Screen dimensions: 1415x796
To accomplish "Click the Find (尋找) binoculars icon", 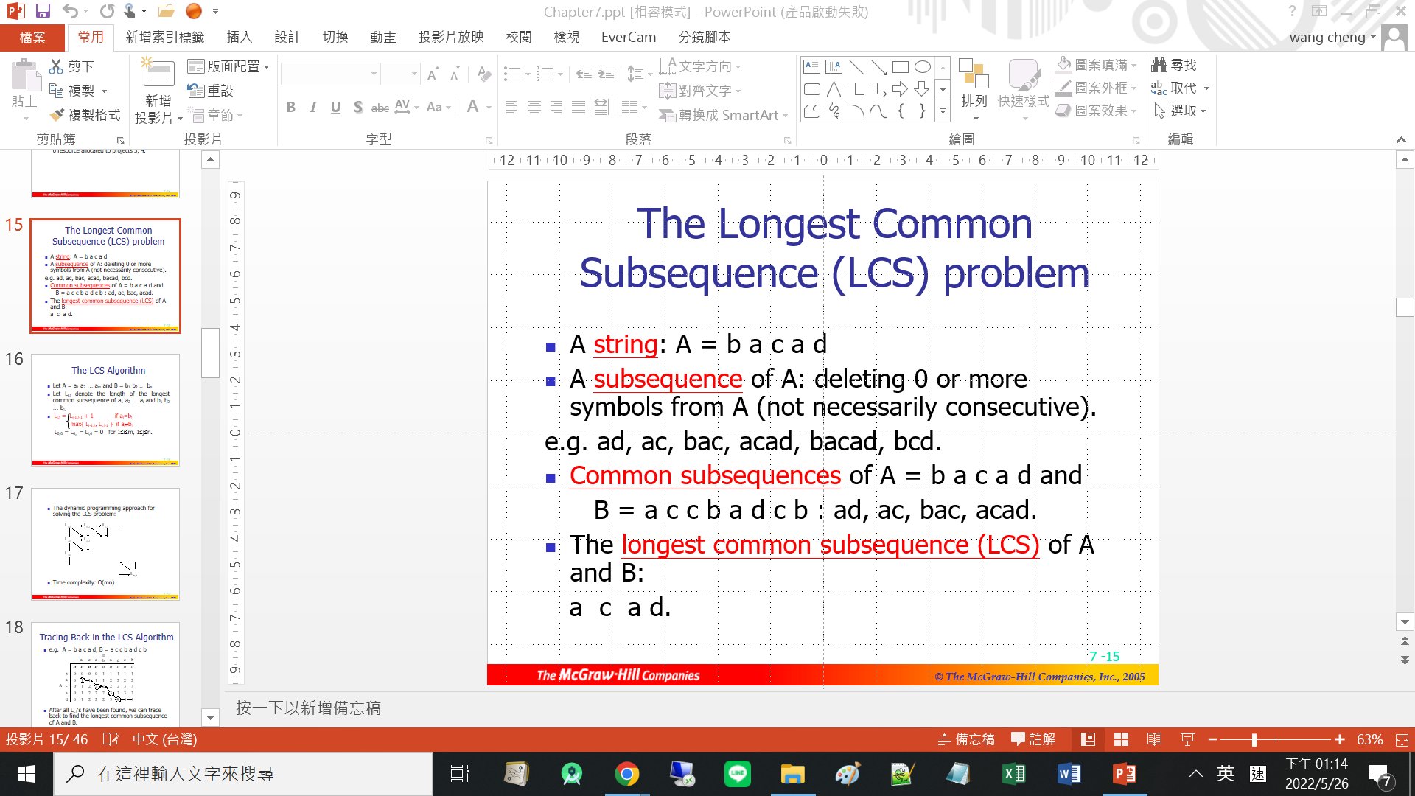I will pyautogui.click(x=1159, y=66).
